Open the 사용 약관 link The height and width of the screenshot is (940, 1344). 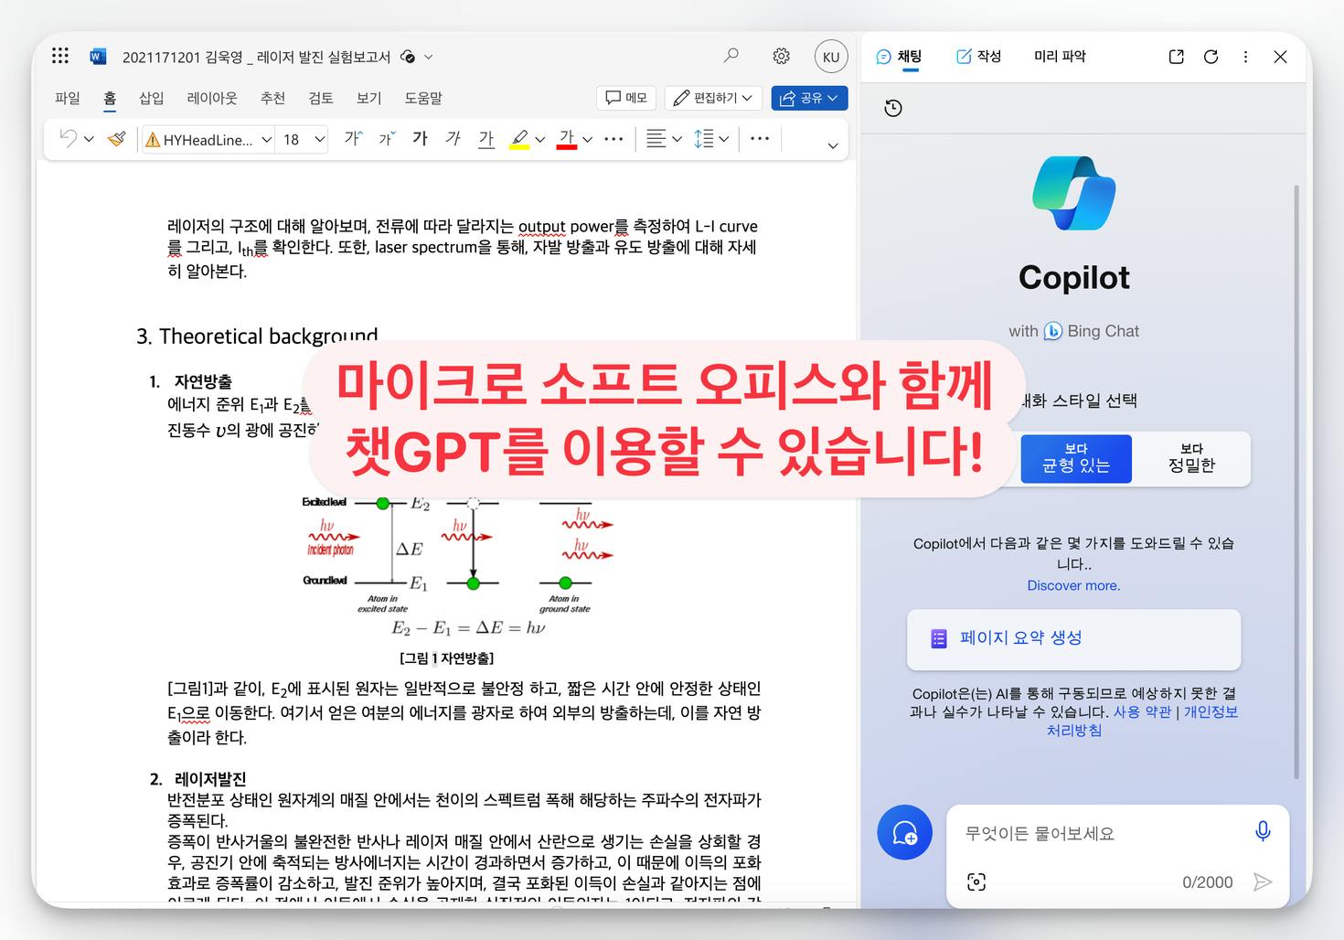(x=1142, y=711)
